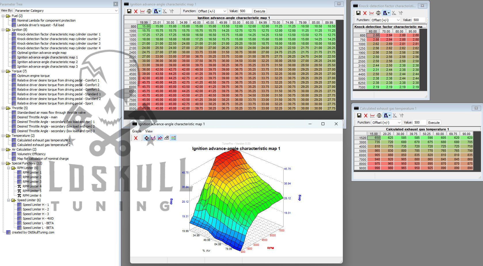Toggle the 2D chart view button in graph toolbar
The height and width of the screenshot is (266, 483).
point(160,138)
